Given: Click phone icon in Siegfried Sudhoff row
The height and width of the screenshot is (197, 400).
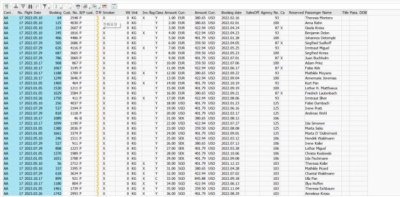Looking at the screenshot, I should (x=97, y=43).
